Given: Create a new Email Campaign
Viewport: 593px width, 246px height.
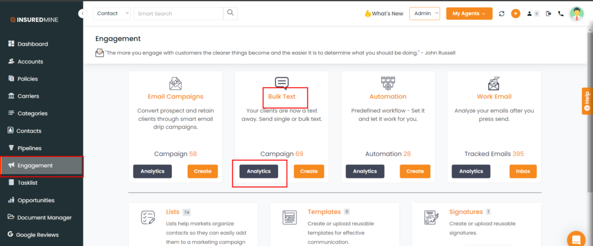Looking at the screenshot, I should [203, 172].
